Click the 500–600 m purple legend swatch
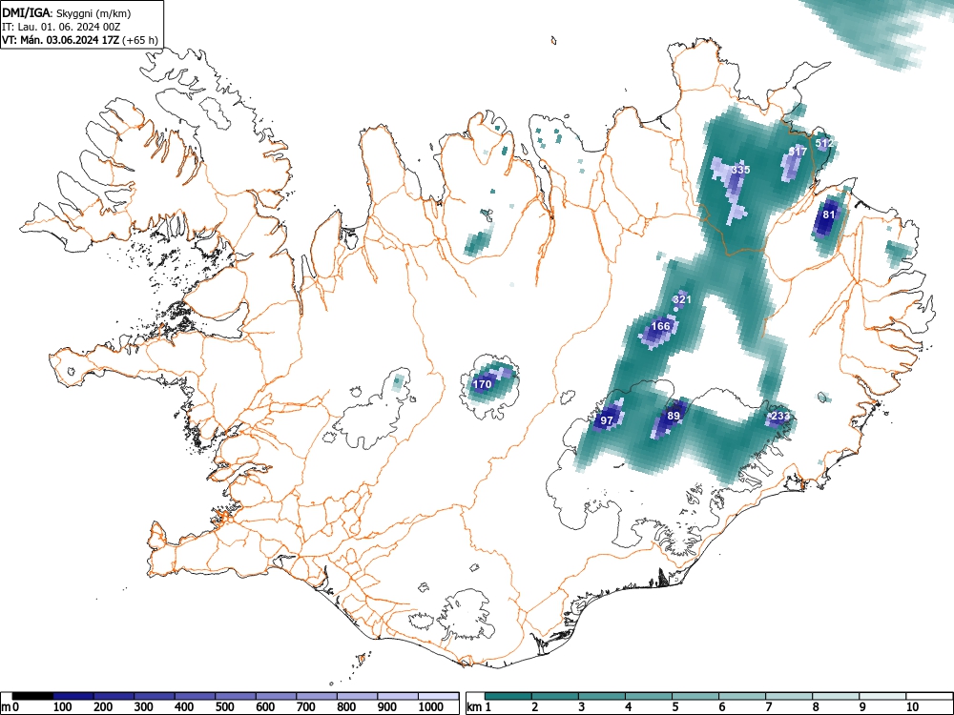This screenshot has width=954, height=715. (x=236, y=696)
